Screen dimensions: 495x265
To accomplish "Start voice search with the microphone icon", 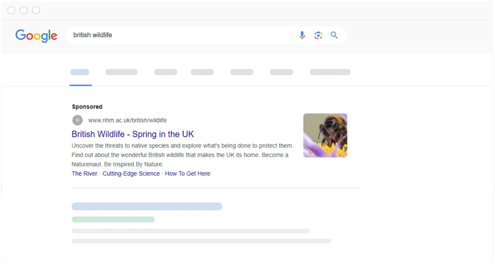I will 302,35.
